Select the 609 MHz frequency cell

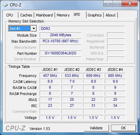click(93, 76)
